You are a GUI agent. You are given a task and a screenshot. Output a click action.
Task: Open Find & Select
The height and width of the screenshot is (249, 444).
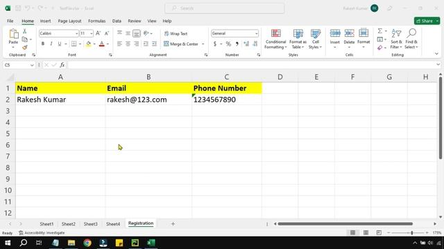coord(411,39)
